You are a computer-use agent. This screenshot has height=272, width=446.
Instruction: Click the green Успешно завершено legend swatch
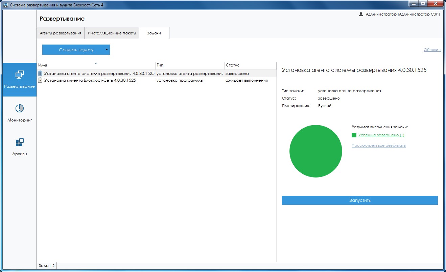354,135
